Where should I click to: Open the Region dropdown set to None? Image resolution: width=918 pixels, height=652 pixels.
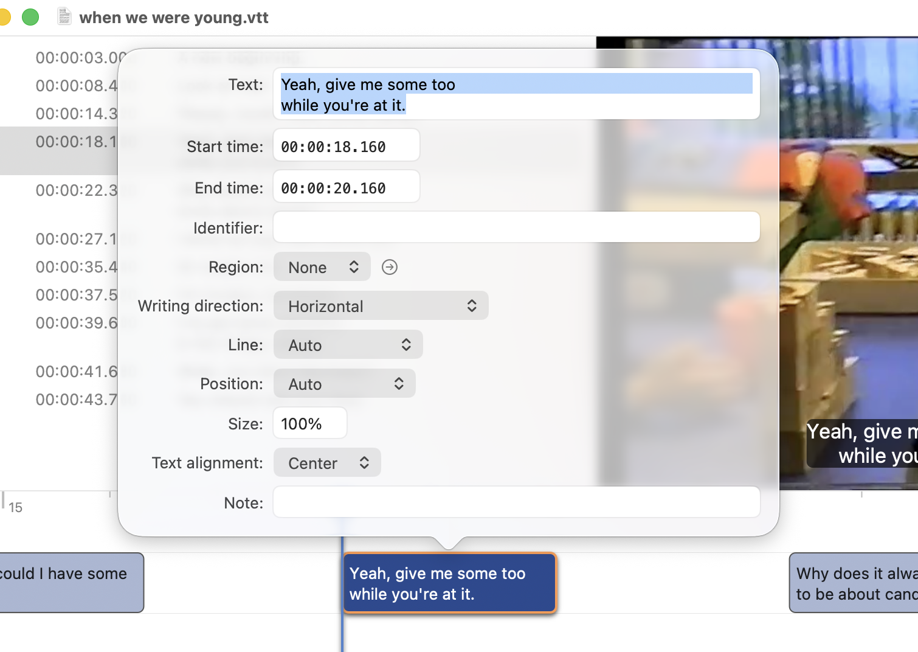point(322,267)
